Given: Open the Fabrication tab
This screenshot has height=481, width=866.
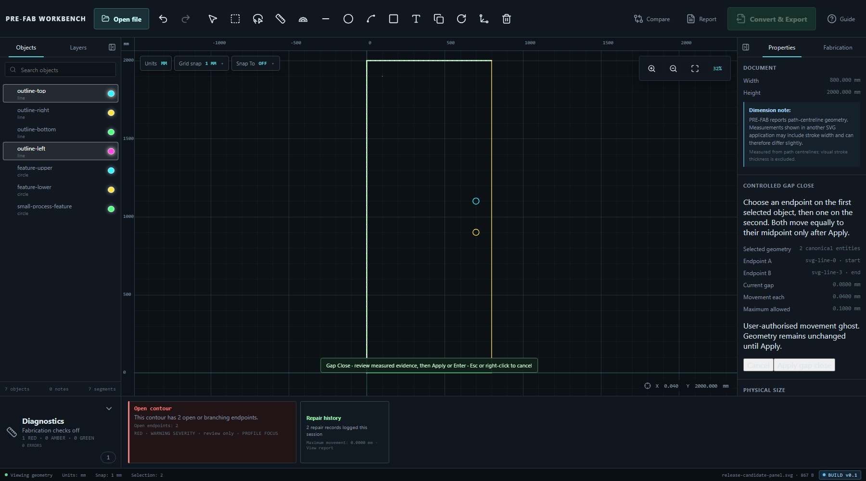Looking at the screenshot, I should 838,48.
